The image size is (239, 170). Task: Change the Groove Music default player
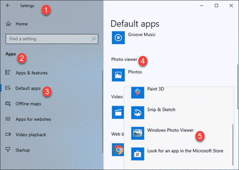[x=142, y=35]
